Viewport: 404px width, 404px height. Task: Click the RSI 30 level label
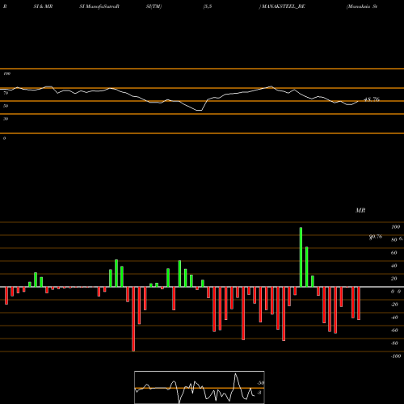click(x=6, y=119)
